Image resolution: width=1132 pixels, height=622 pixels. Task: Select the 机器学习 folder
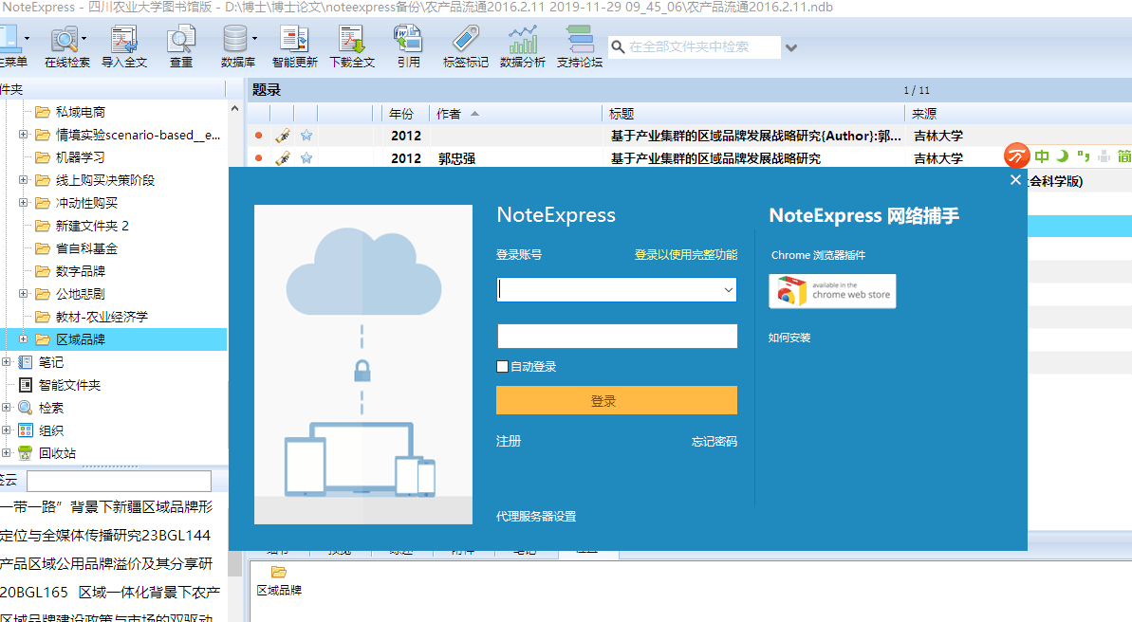click(80, 157)
